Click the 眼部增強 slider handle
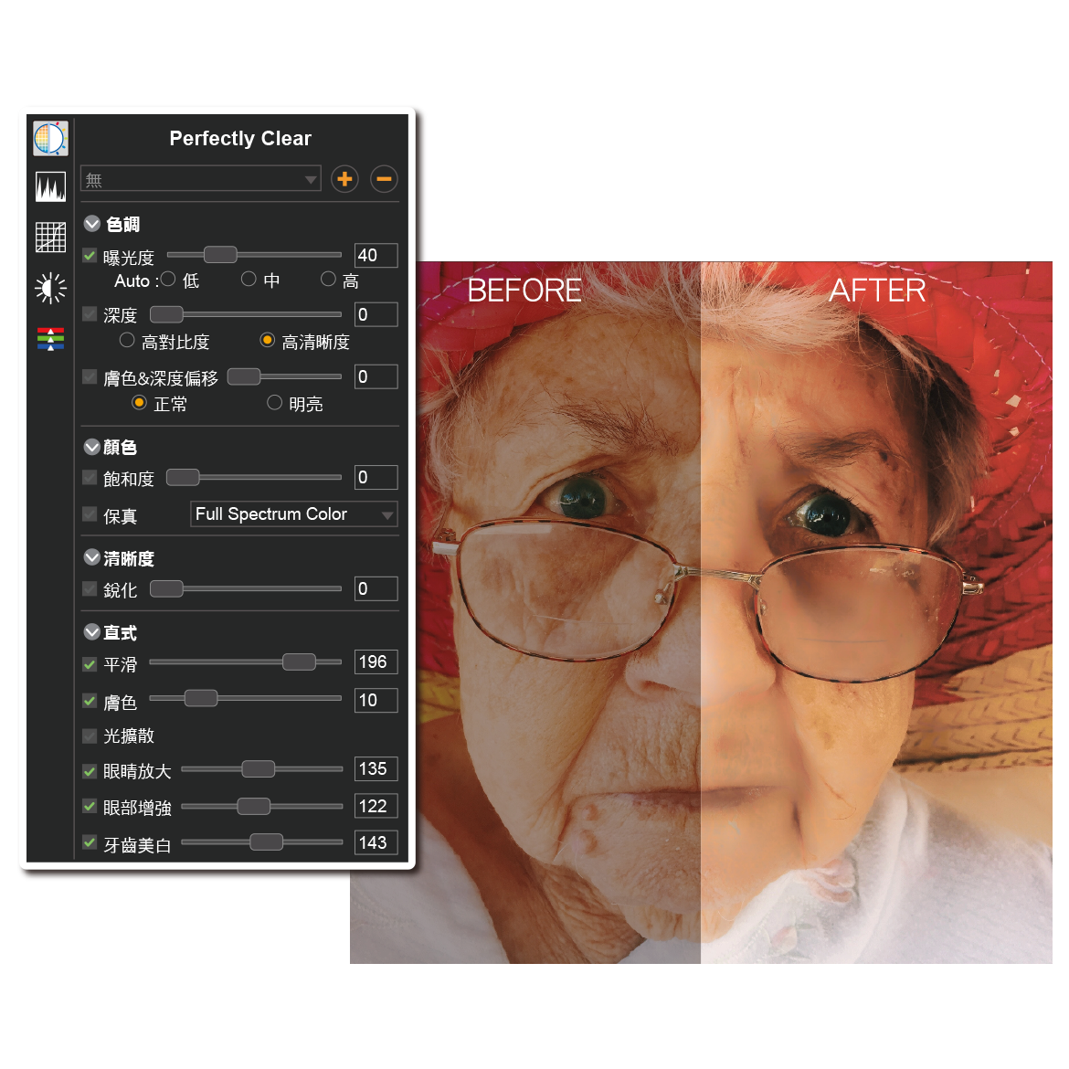 [x=254, y=807]
